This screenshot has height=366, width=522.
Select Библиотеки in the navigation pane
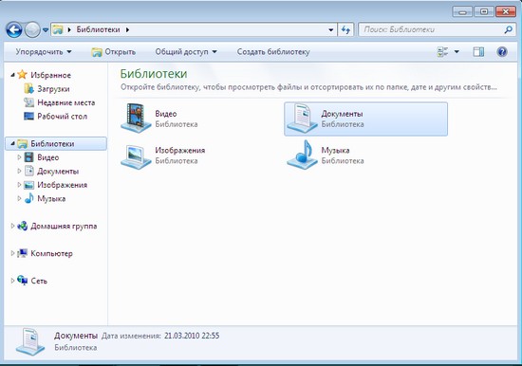click(52, 144)
